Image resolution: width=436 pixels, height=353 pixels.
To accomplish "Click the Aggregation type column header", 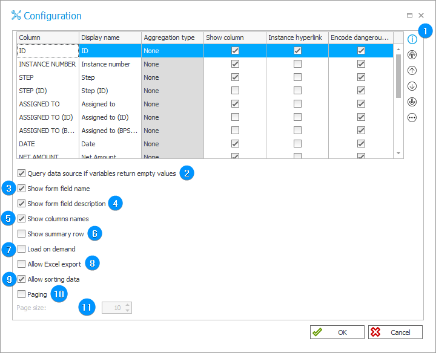I will tap(173, 37).
